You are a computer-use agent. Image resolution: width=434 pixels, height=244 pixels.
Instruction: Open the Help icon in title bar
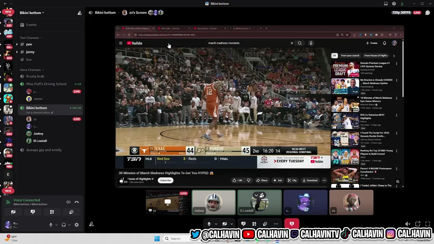(394, 4)
